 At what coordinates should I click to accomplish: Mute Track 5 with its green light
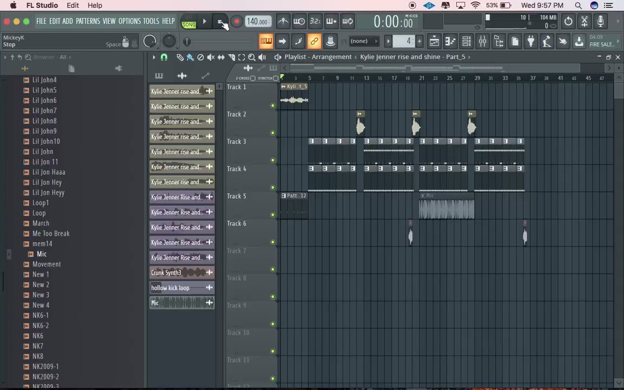coord(272,215)
